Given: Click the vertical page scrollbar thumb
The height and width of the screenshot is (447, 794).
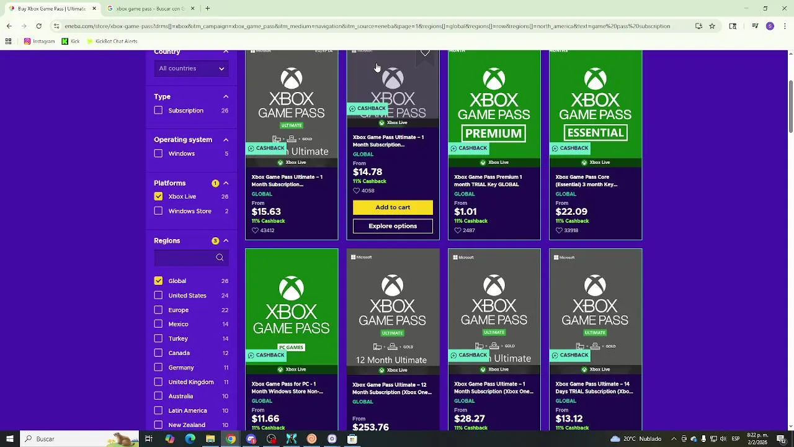Looking at the screenshot, I should [790, 106].
